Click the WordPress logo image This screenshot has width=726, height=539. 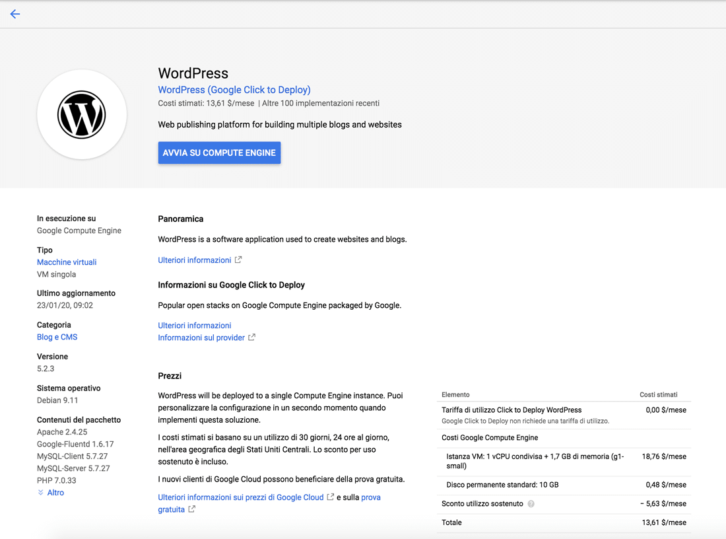82,114
